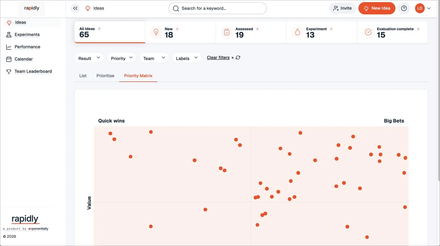The image size is (440, 246).
Task: Open the Team filter dropdown
Action: pos(154,58)
